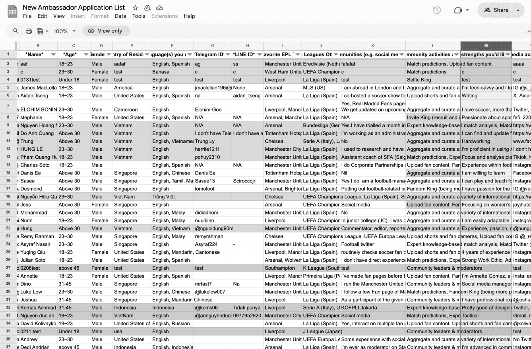This screenshot has width=531, height=349.
Task: Open the strengths column M filter icon
Action: coord(508,55)
